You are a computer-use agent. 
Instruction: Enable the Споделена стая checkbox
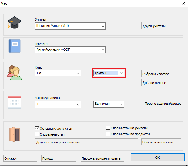[x=37, y=134]
